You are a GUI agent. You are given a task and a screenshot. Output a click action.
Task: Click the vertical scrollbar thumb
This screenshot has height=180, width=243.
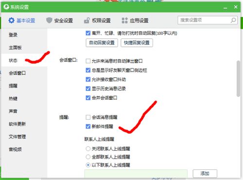pyautogui.click(x=238, y=79)
